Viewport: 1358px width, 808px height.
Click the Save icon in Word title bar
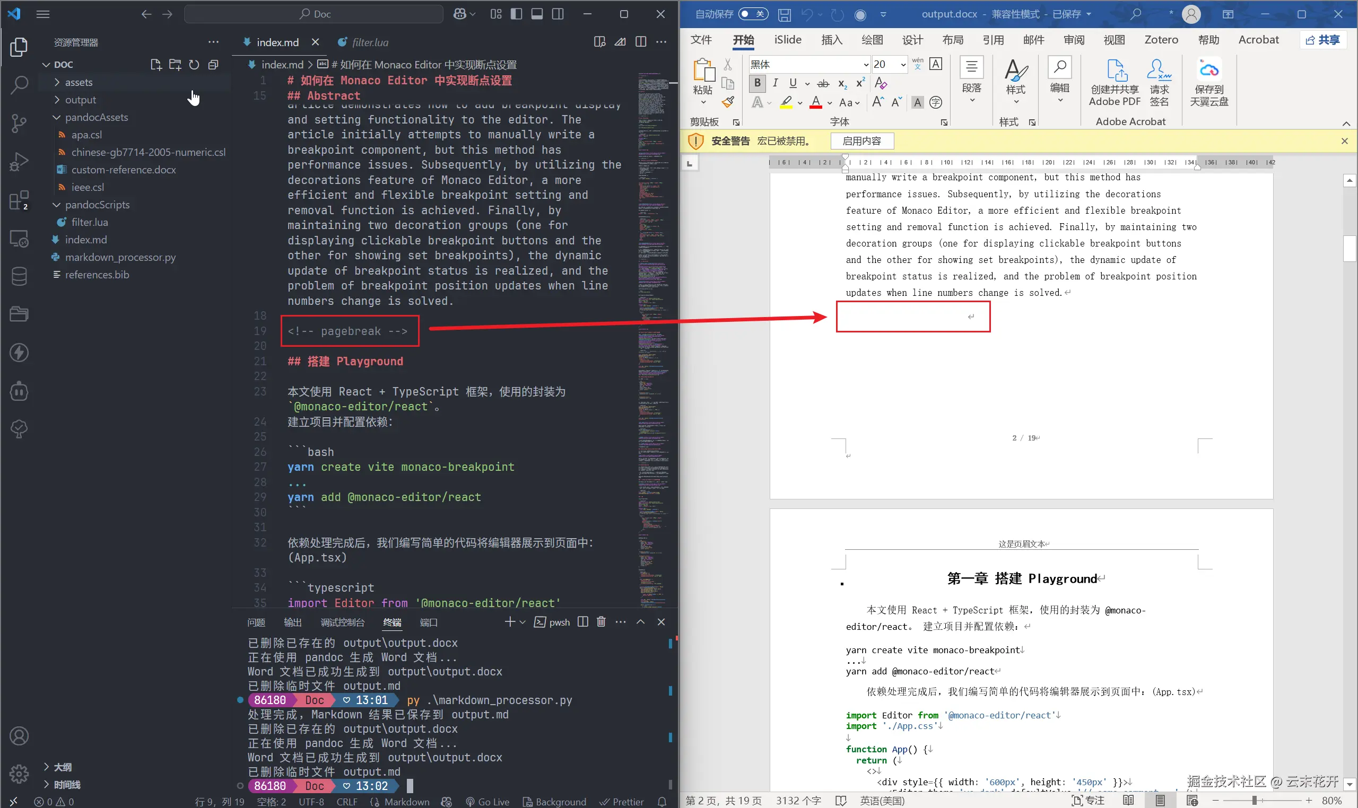(784, 15)
